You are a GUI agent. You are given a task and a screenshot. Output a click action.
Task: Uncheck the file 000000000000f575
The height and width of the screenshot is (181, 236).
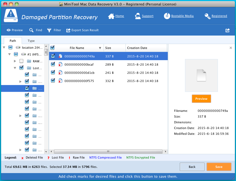click(x=53, y=80)
